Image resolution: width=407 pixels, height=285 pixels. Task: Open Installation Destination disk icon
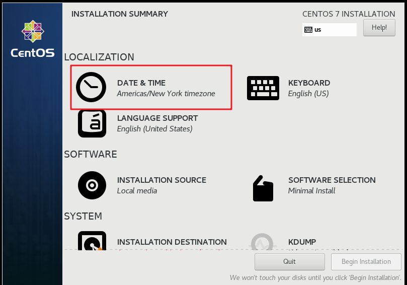[x=92, y=241]
